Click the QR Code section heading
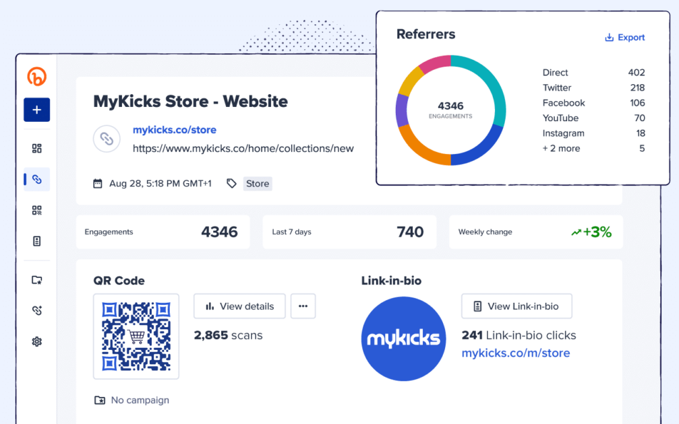 (119, 281)
